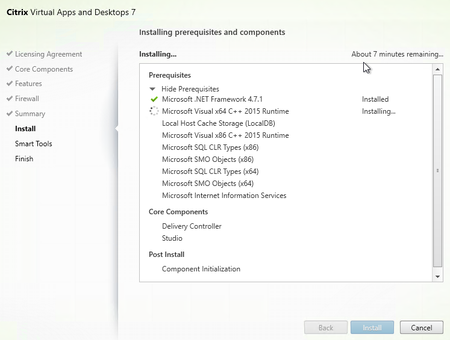Click Component Initialization under Post Install

(x=201, y=269)
